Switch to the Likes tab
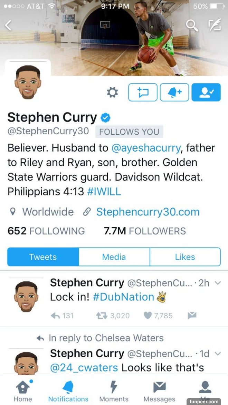This screenshot has height=405, width=228. (x=185, y=257)
